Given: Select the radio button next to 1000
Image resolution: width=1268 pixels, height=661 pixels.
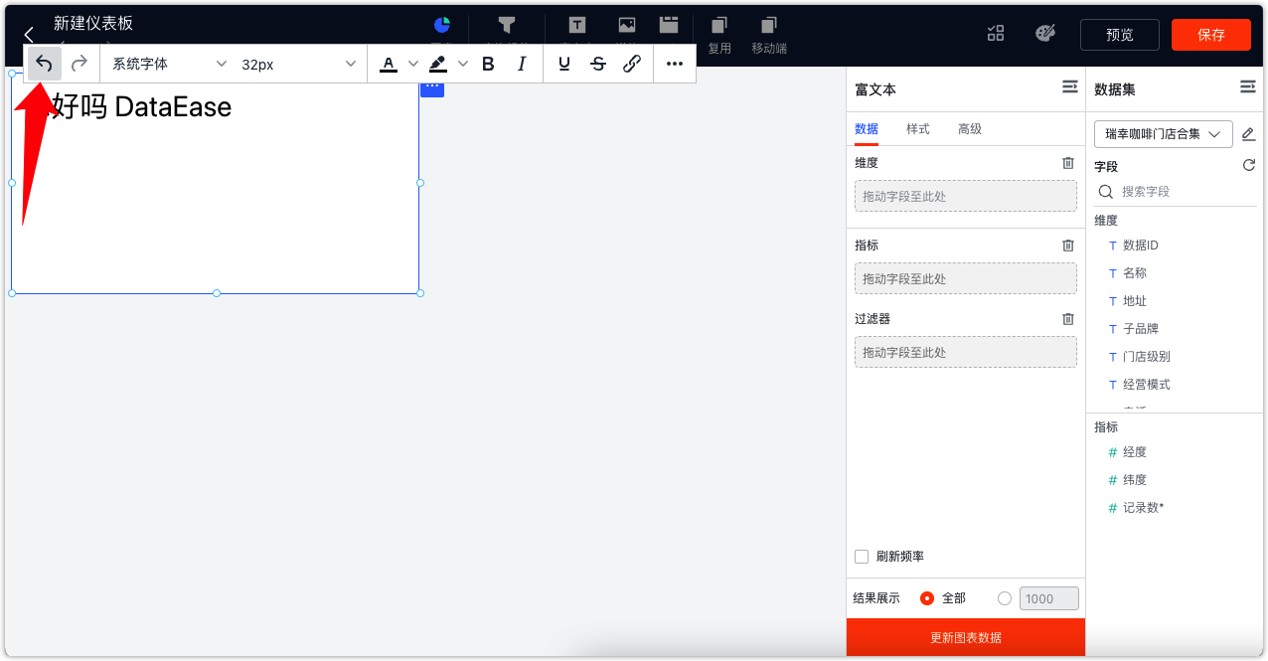Looking at the screenshot, I should [x=1004, y=597].
